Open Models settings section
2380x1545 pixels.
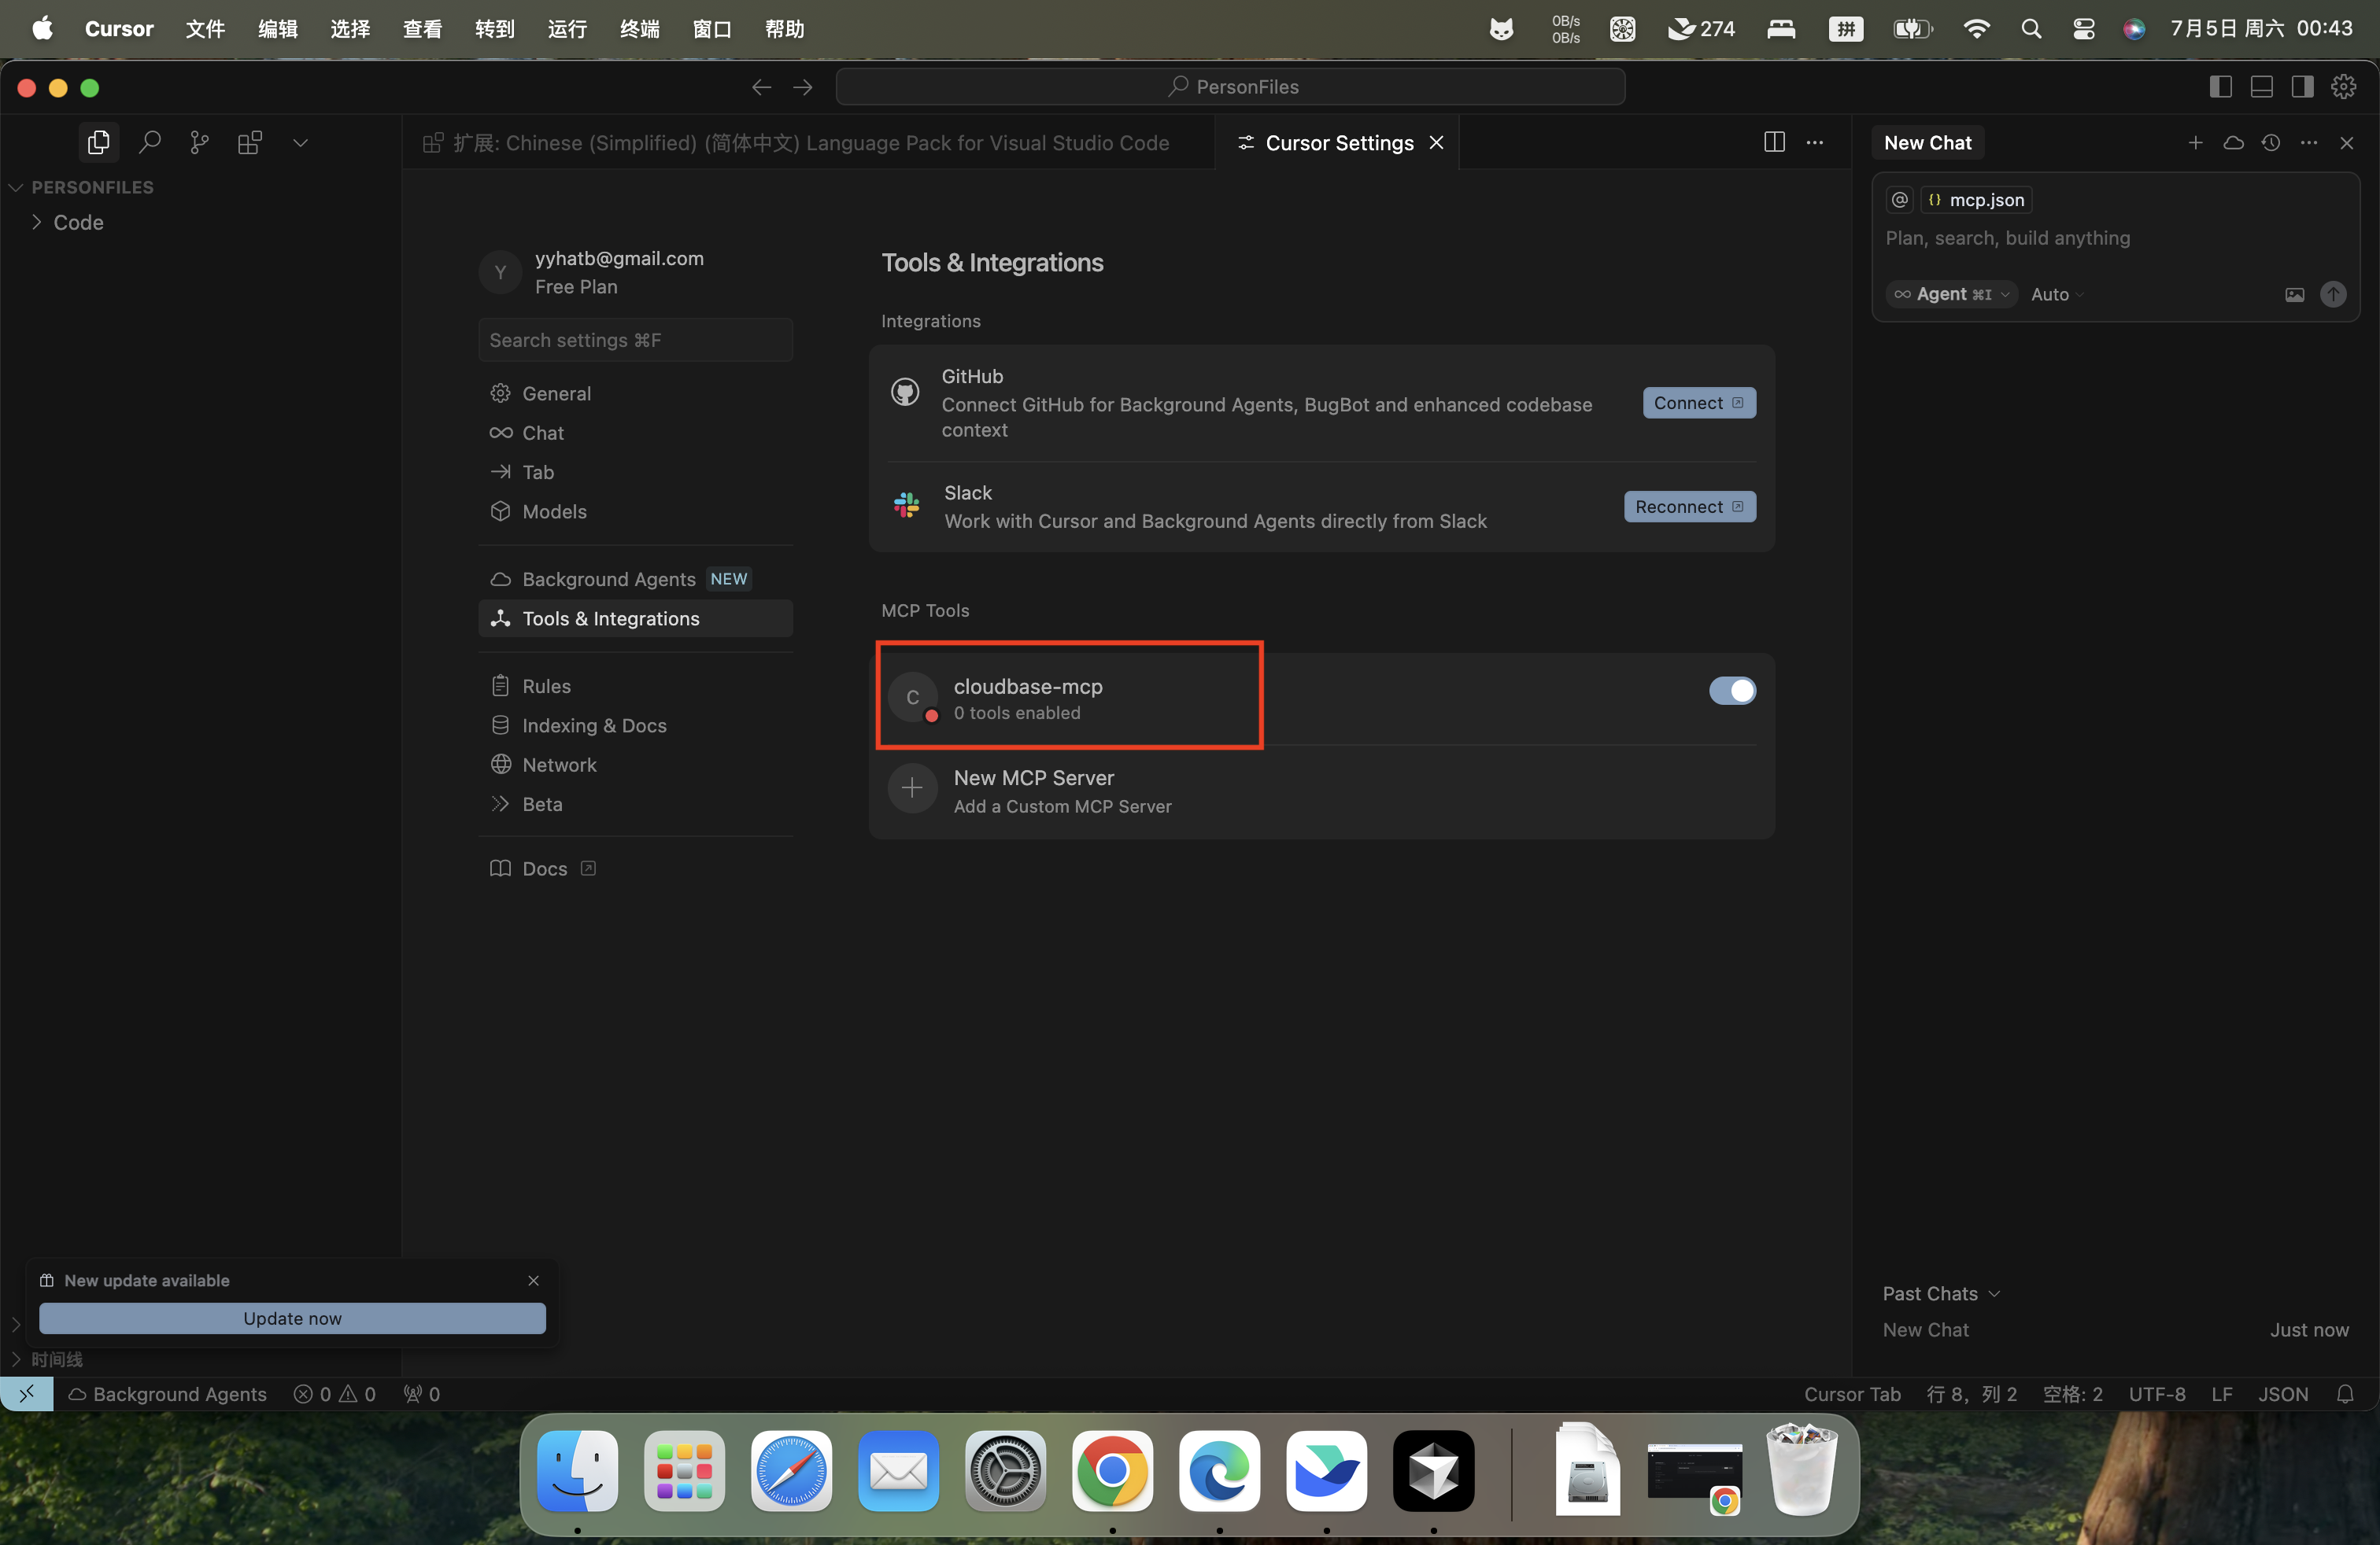[635, 511]
